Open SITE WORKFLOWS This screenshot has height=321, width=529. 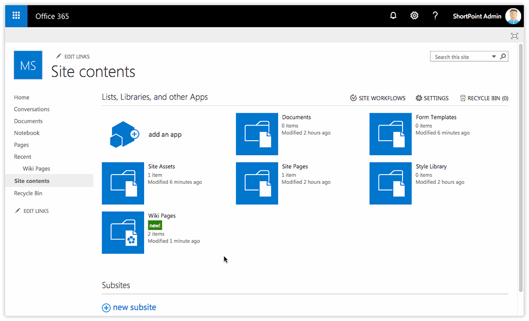(378, 98)
